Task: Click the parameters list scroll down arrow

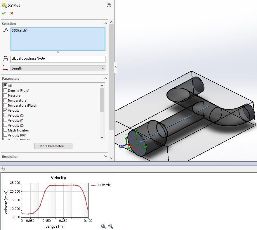Action: 102,137
